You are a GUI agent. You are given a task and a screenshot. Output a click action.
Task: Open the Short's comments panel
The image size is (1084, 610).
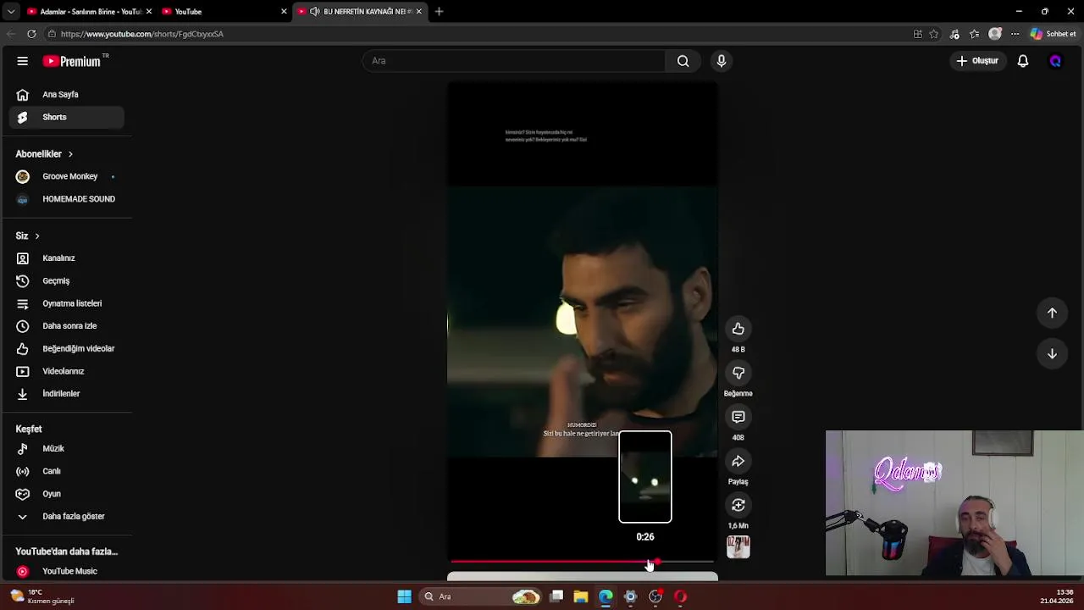(x=738, y=417)
